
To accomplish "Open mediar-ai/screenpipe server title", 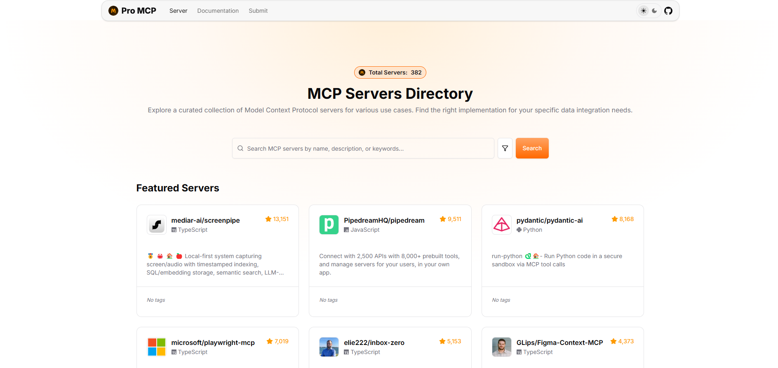I will pyautogui.click(x=205, y=220).
